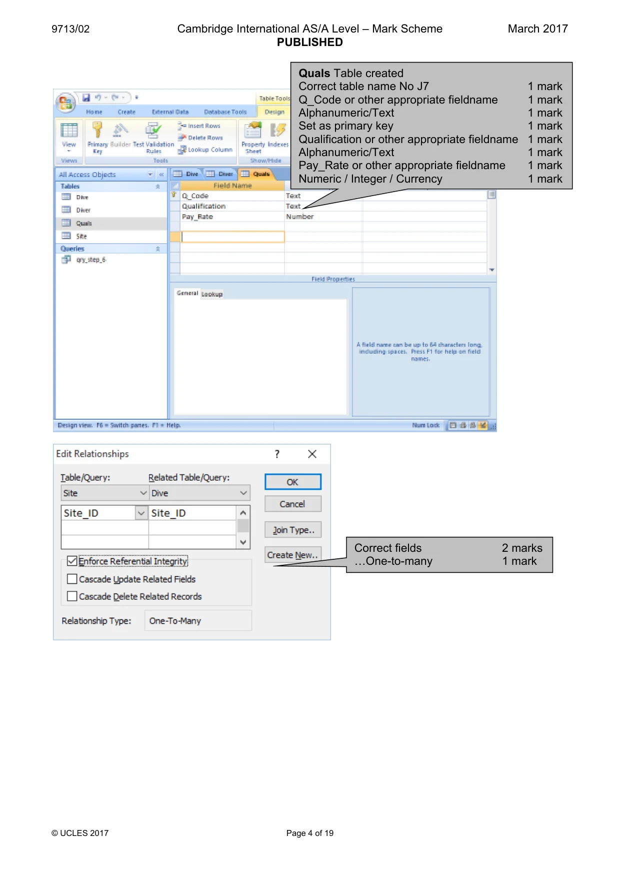Toggle Enforce Referential Integrity checkbox
620x878 pixels.
[72, 561]
